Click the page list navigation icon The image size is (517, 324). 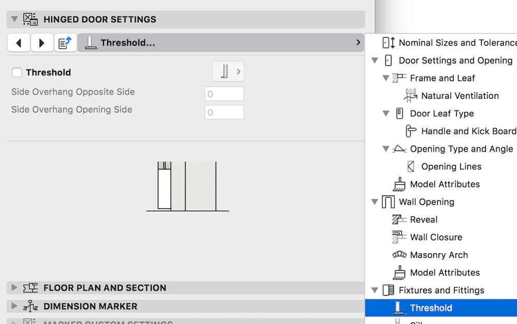[x=65, y=43]
